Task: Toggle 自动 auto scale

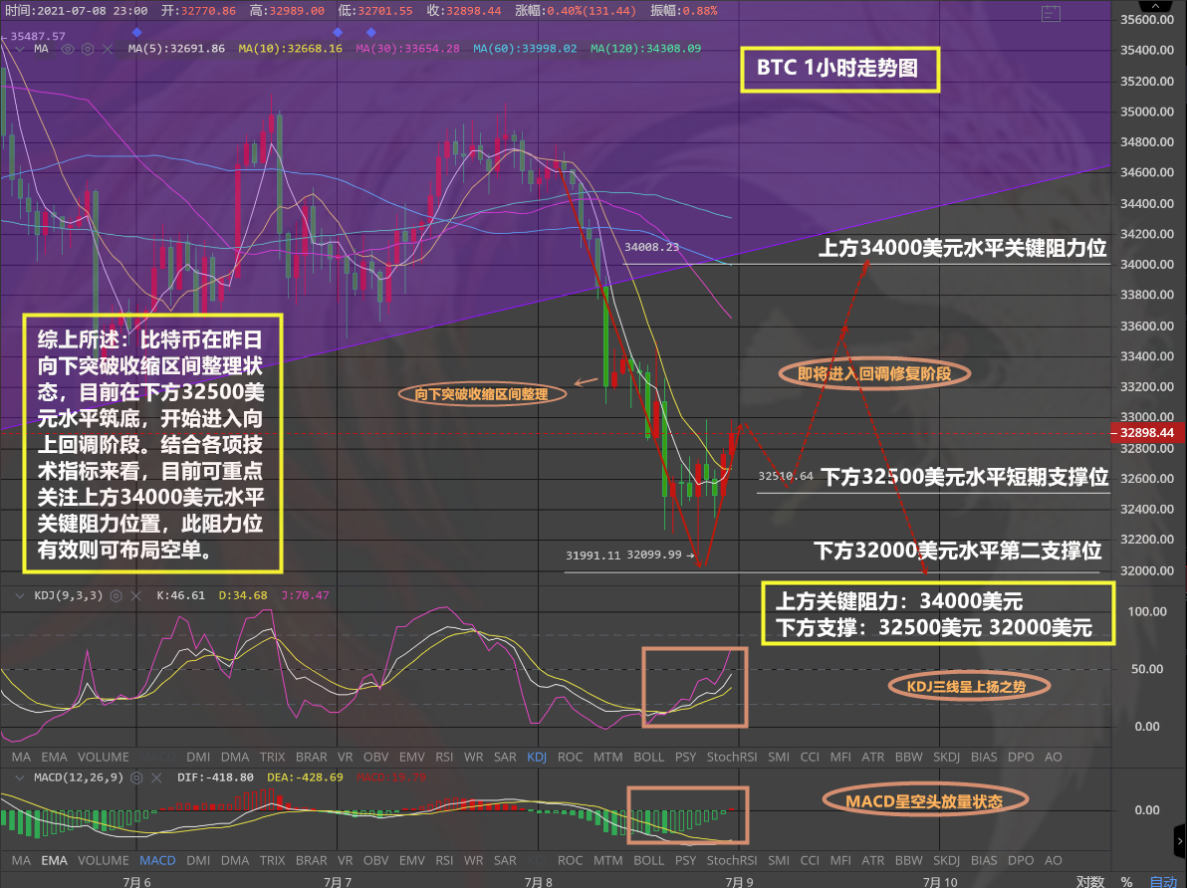Action: pyautogui.click(x=1163, y=881)
